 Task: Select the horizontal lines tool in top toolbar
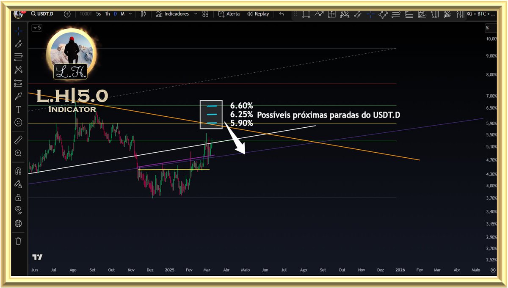pyautogui.click(x=396, y=14)
